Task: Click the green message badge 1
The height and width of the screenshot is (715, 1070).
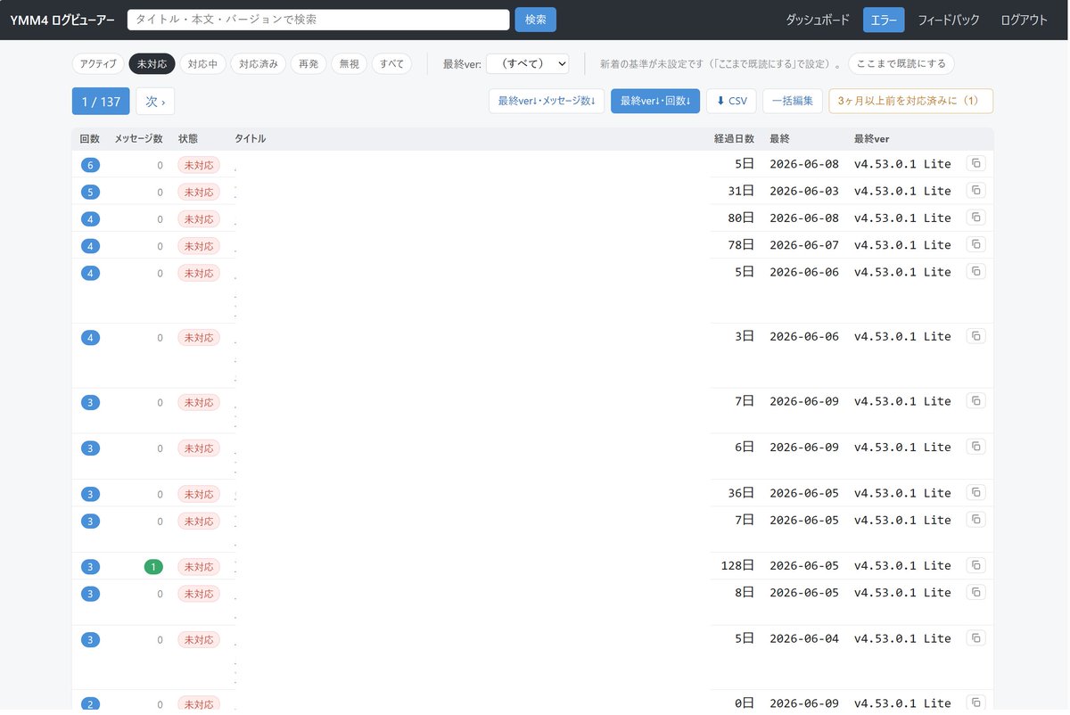Action: [153, 566]
